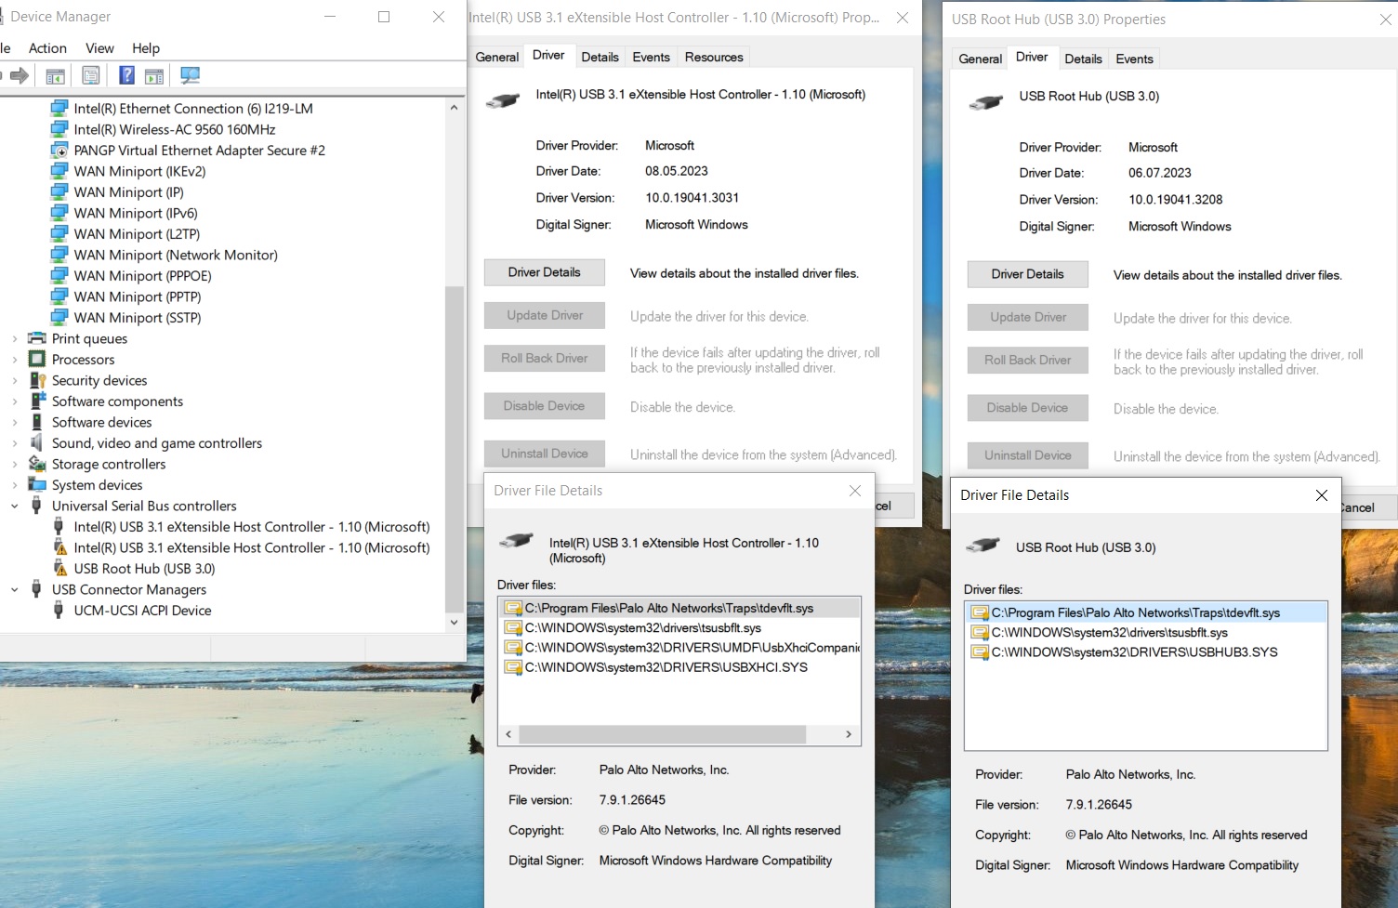
Task: Expand Software components category
Action: (x=14, y=401)
